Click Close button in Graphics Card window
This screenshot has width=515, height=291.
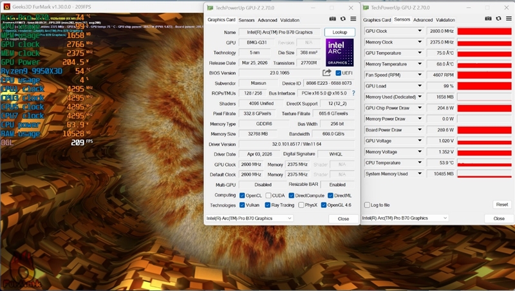point(343,219)
